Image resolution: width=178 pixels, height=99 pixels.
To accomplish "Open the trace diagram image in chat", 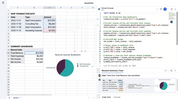I will tap(137, 86).
